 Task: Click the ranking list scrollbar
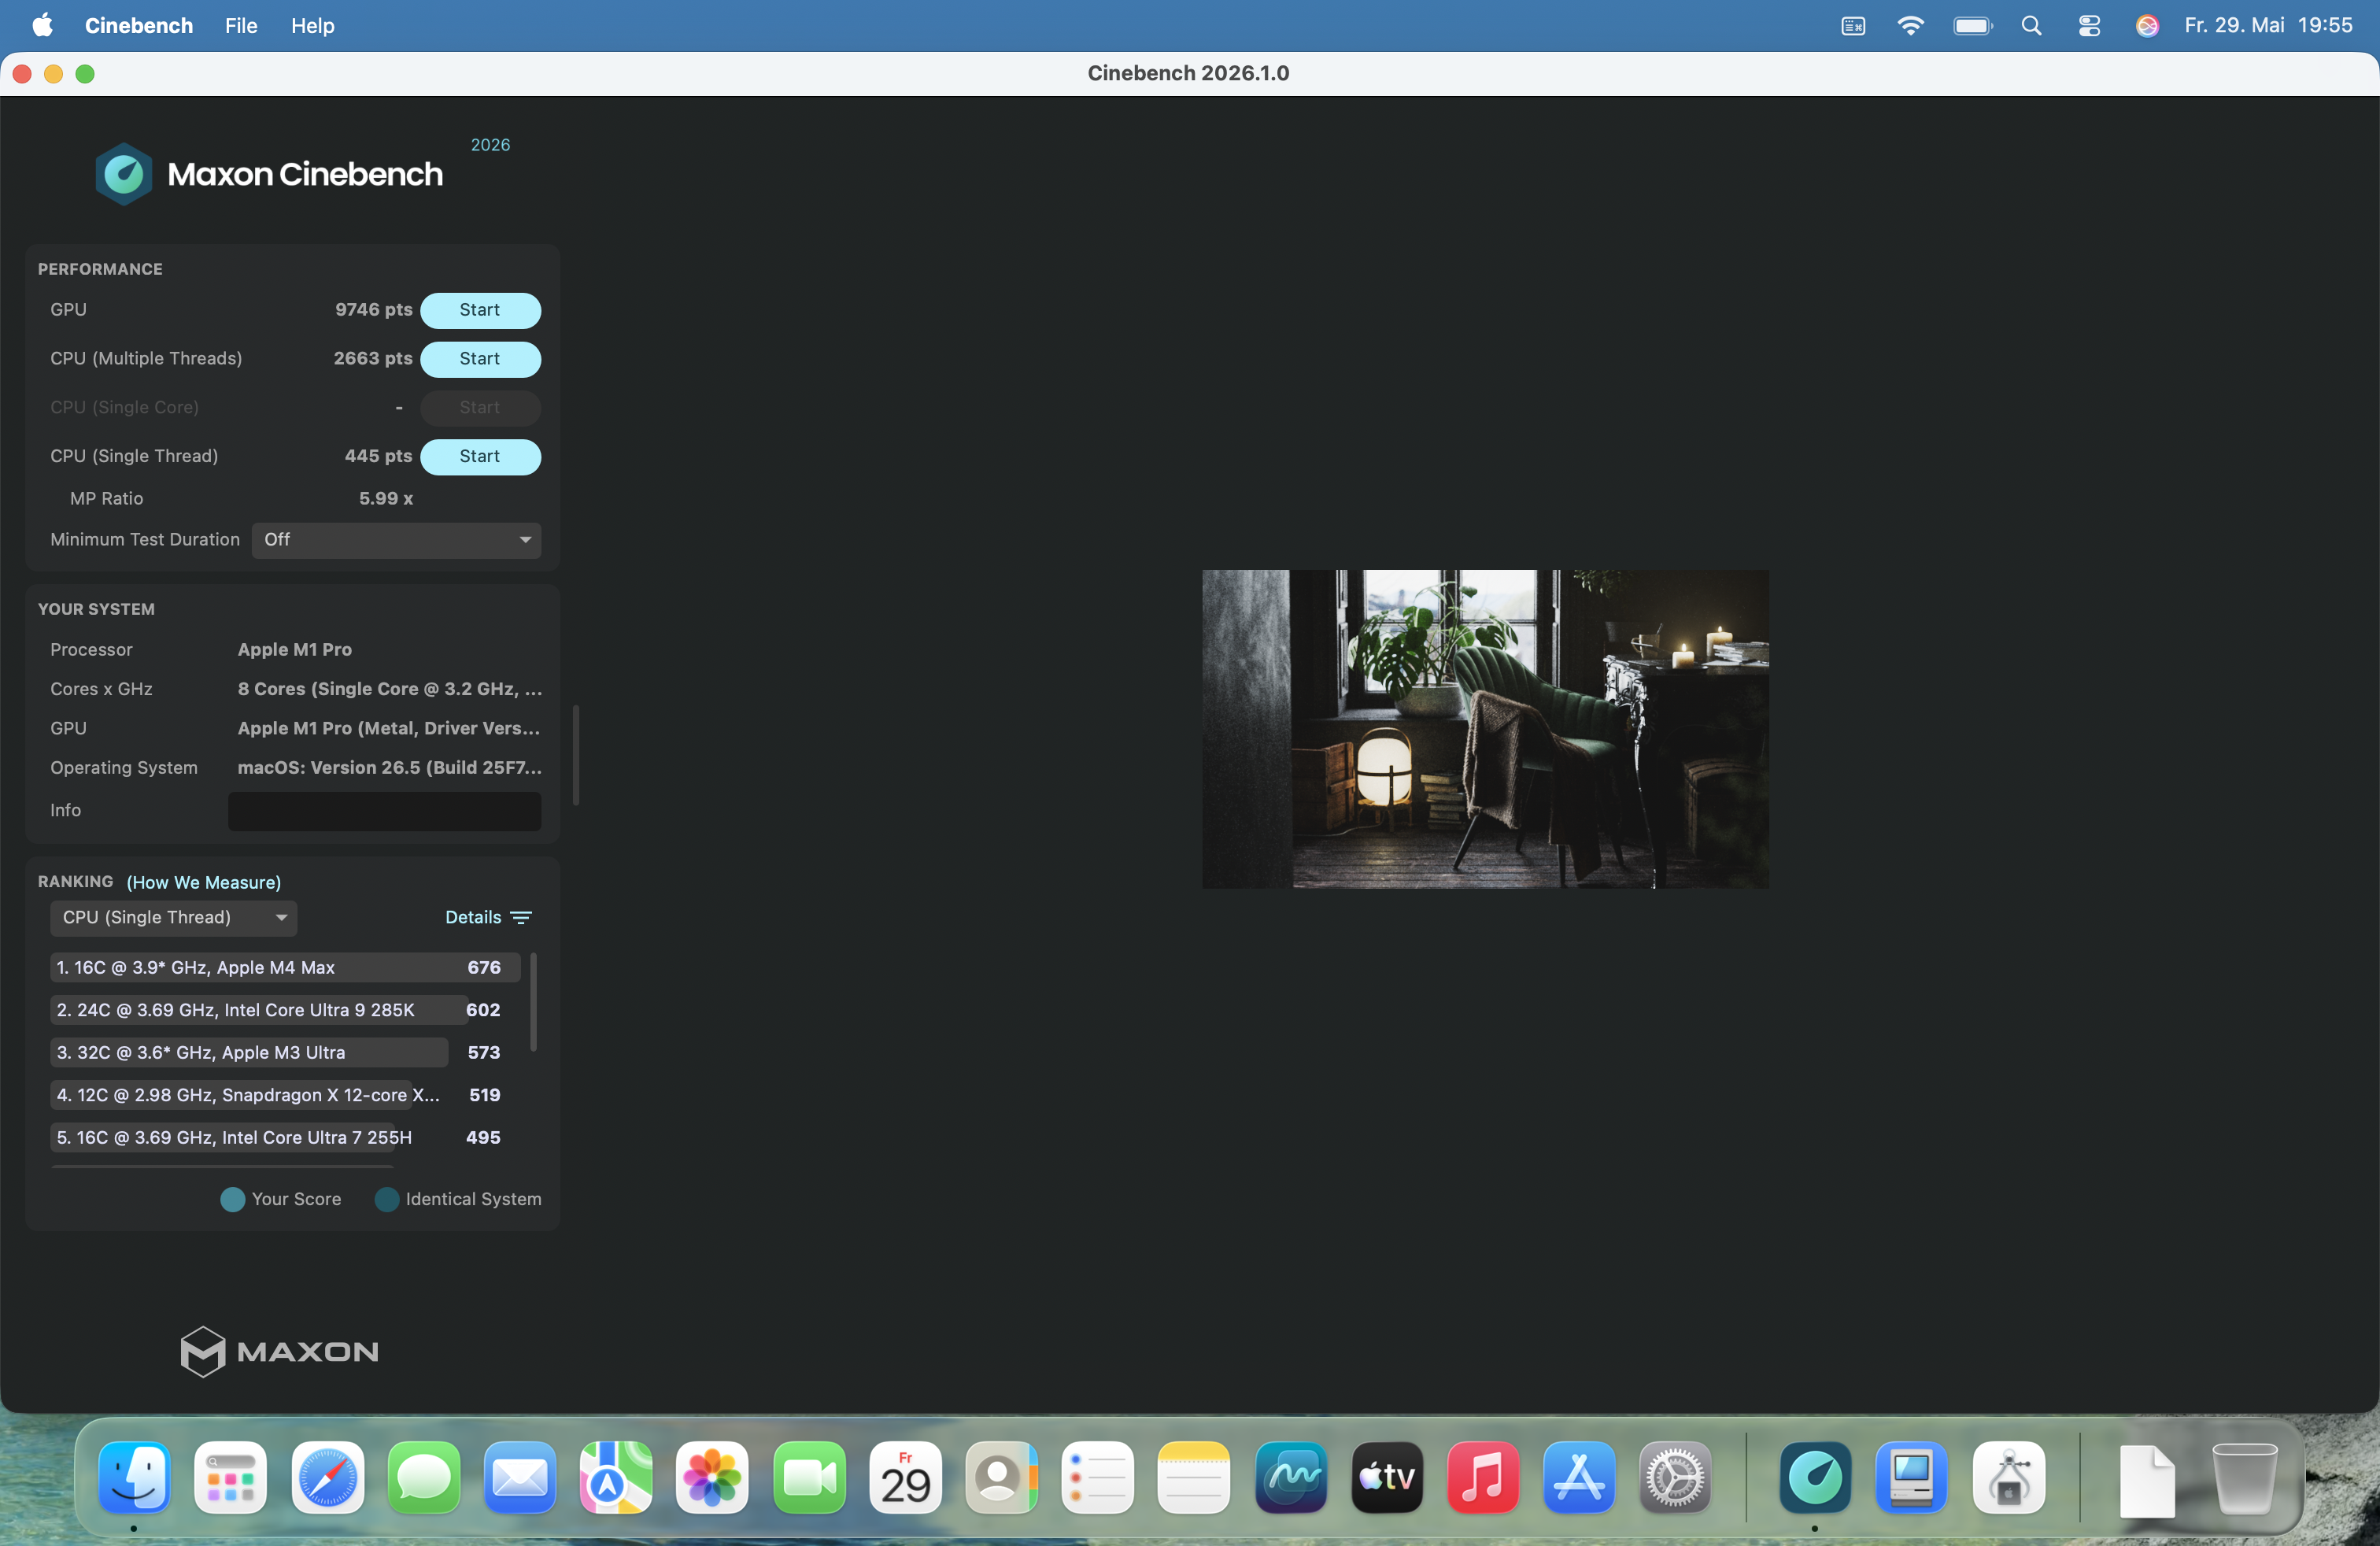tap(533, 1002)
